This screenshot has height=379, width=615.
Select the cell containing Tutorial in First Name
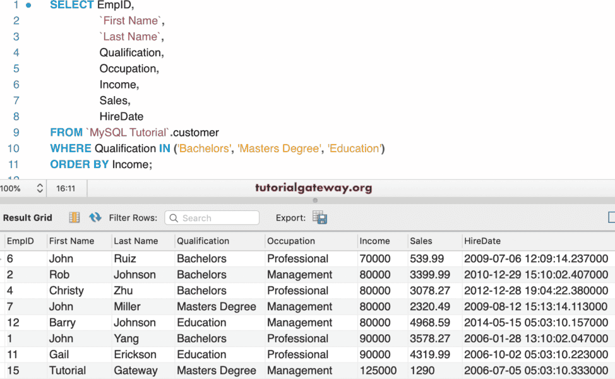(x=68, y=371)
